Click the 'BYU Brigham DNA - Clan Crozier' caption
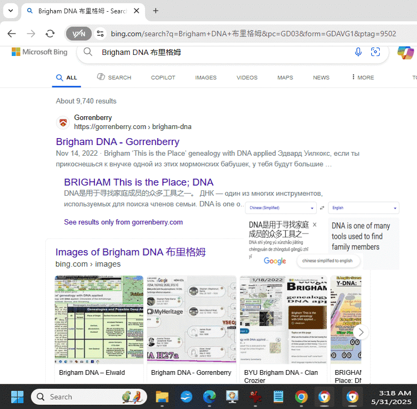Image resolution: width=417 pixels, height=409 pixels. (281, 376)
